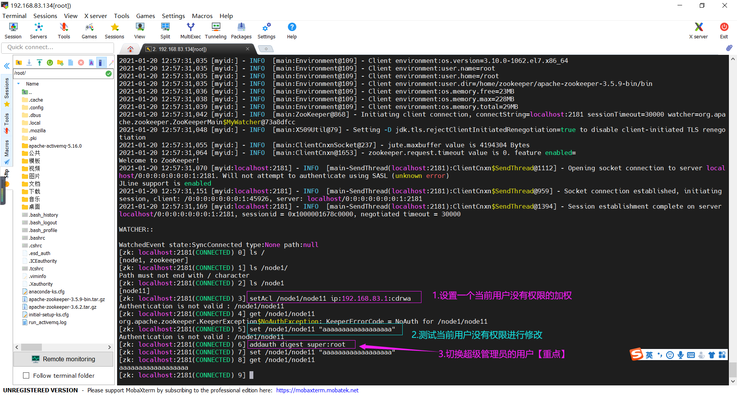Click the home tab icon

pos(131,49)
